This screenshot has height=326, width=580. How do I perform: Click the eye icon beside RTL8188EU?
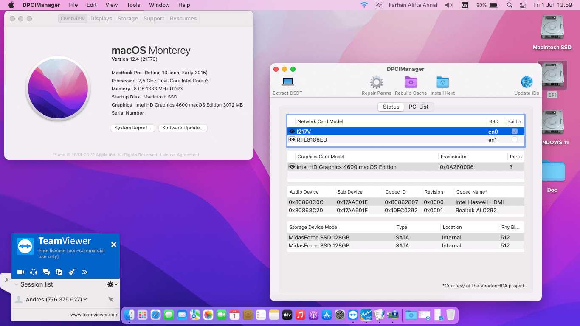pos(292,140)
